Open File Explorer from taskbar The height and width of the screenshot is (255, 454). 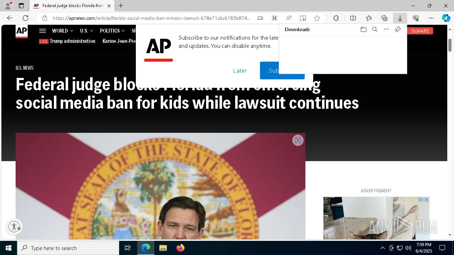[163, 248]
